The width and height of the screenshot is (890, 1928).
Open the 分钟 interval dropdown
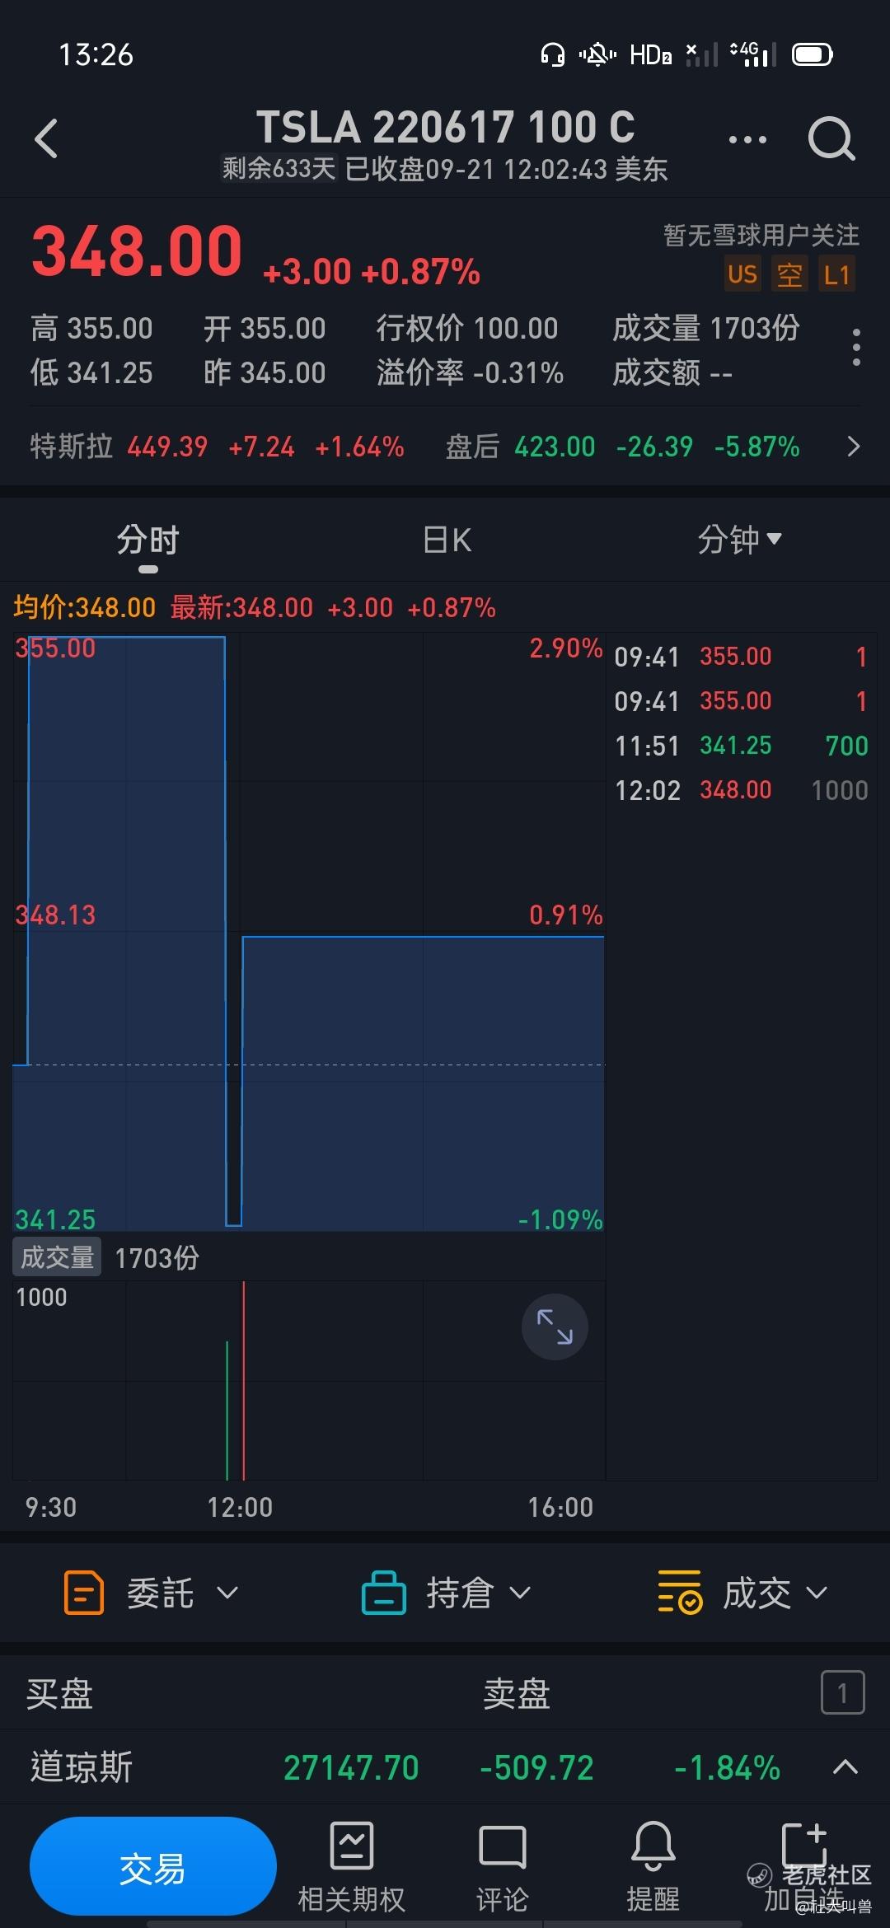(739, 540)
